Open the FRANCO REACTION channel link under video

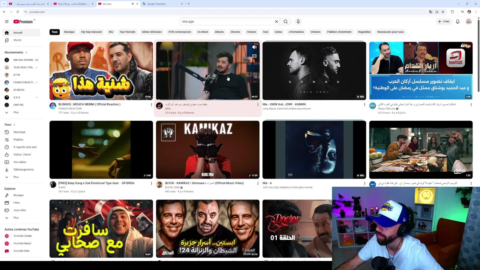pyautogui.click(x=70, y=109)
